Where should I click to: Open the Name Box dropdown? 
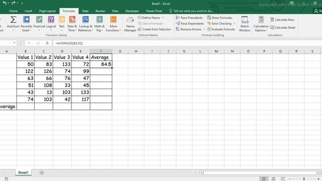pyautogui.click(x=14, y=43)
